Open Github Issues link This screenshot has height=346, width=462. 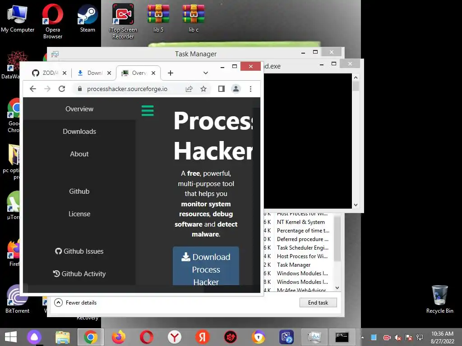79,251
